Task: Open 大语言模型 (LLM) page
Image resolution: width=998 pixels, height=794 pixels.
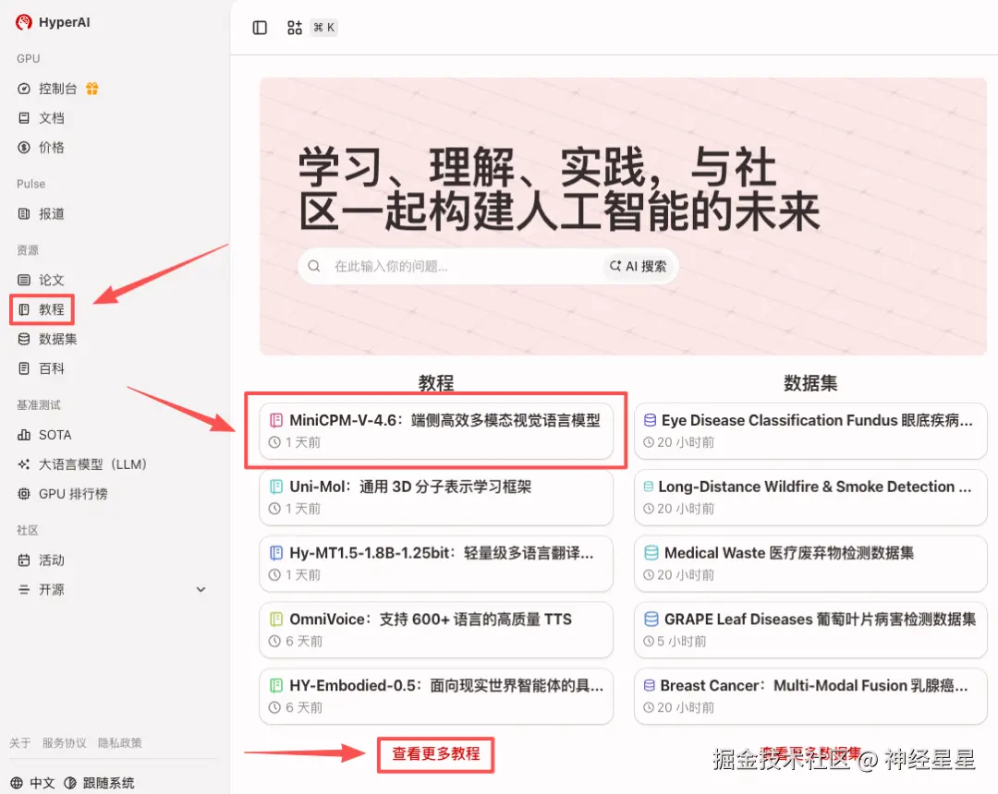Action: [x=92, y=464]
